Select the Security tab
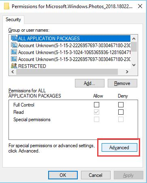Viewport: 147px width, 183px height. (13, 20)
